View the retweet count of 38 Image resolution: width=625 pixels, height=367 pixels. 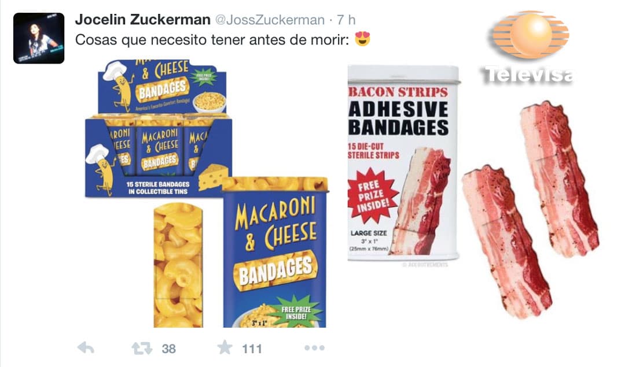pos(168,349)
